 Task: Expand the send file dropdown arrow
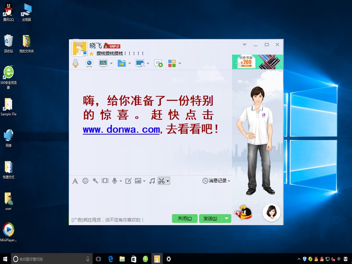click(129, 63)
